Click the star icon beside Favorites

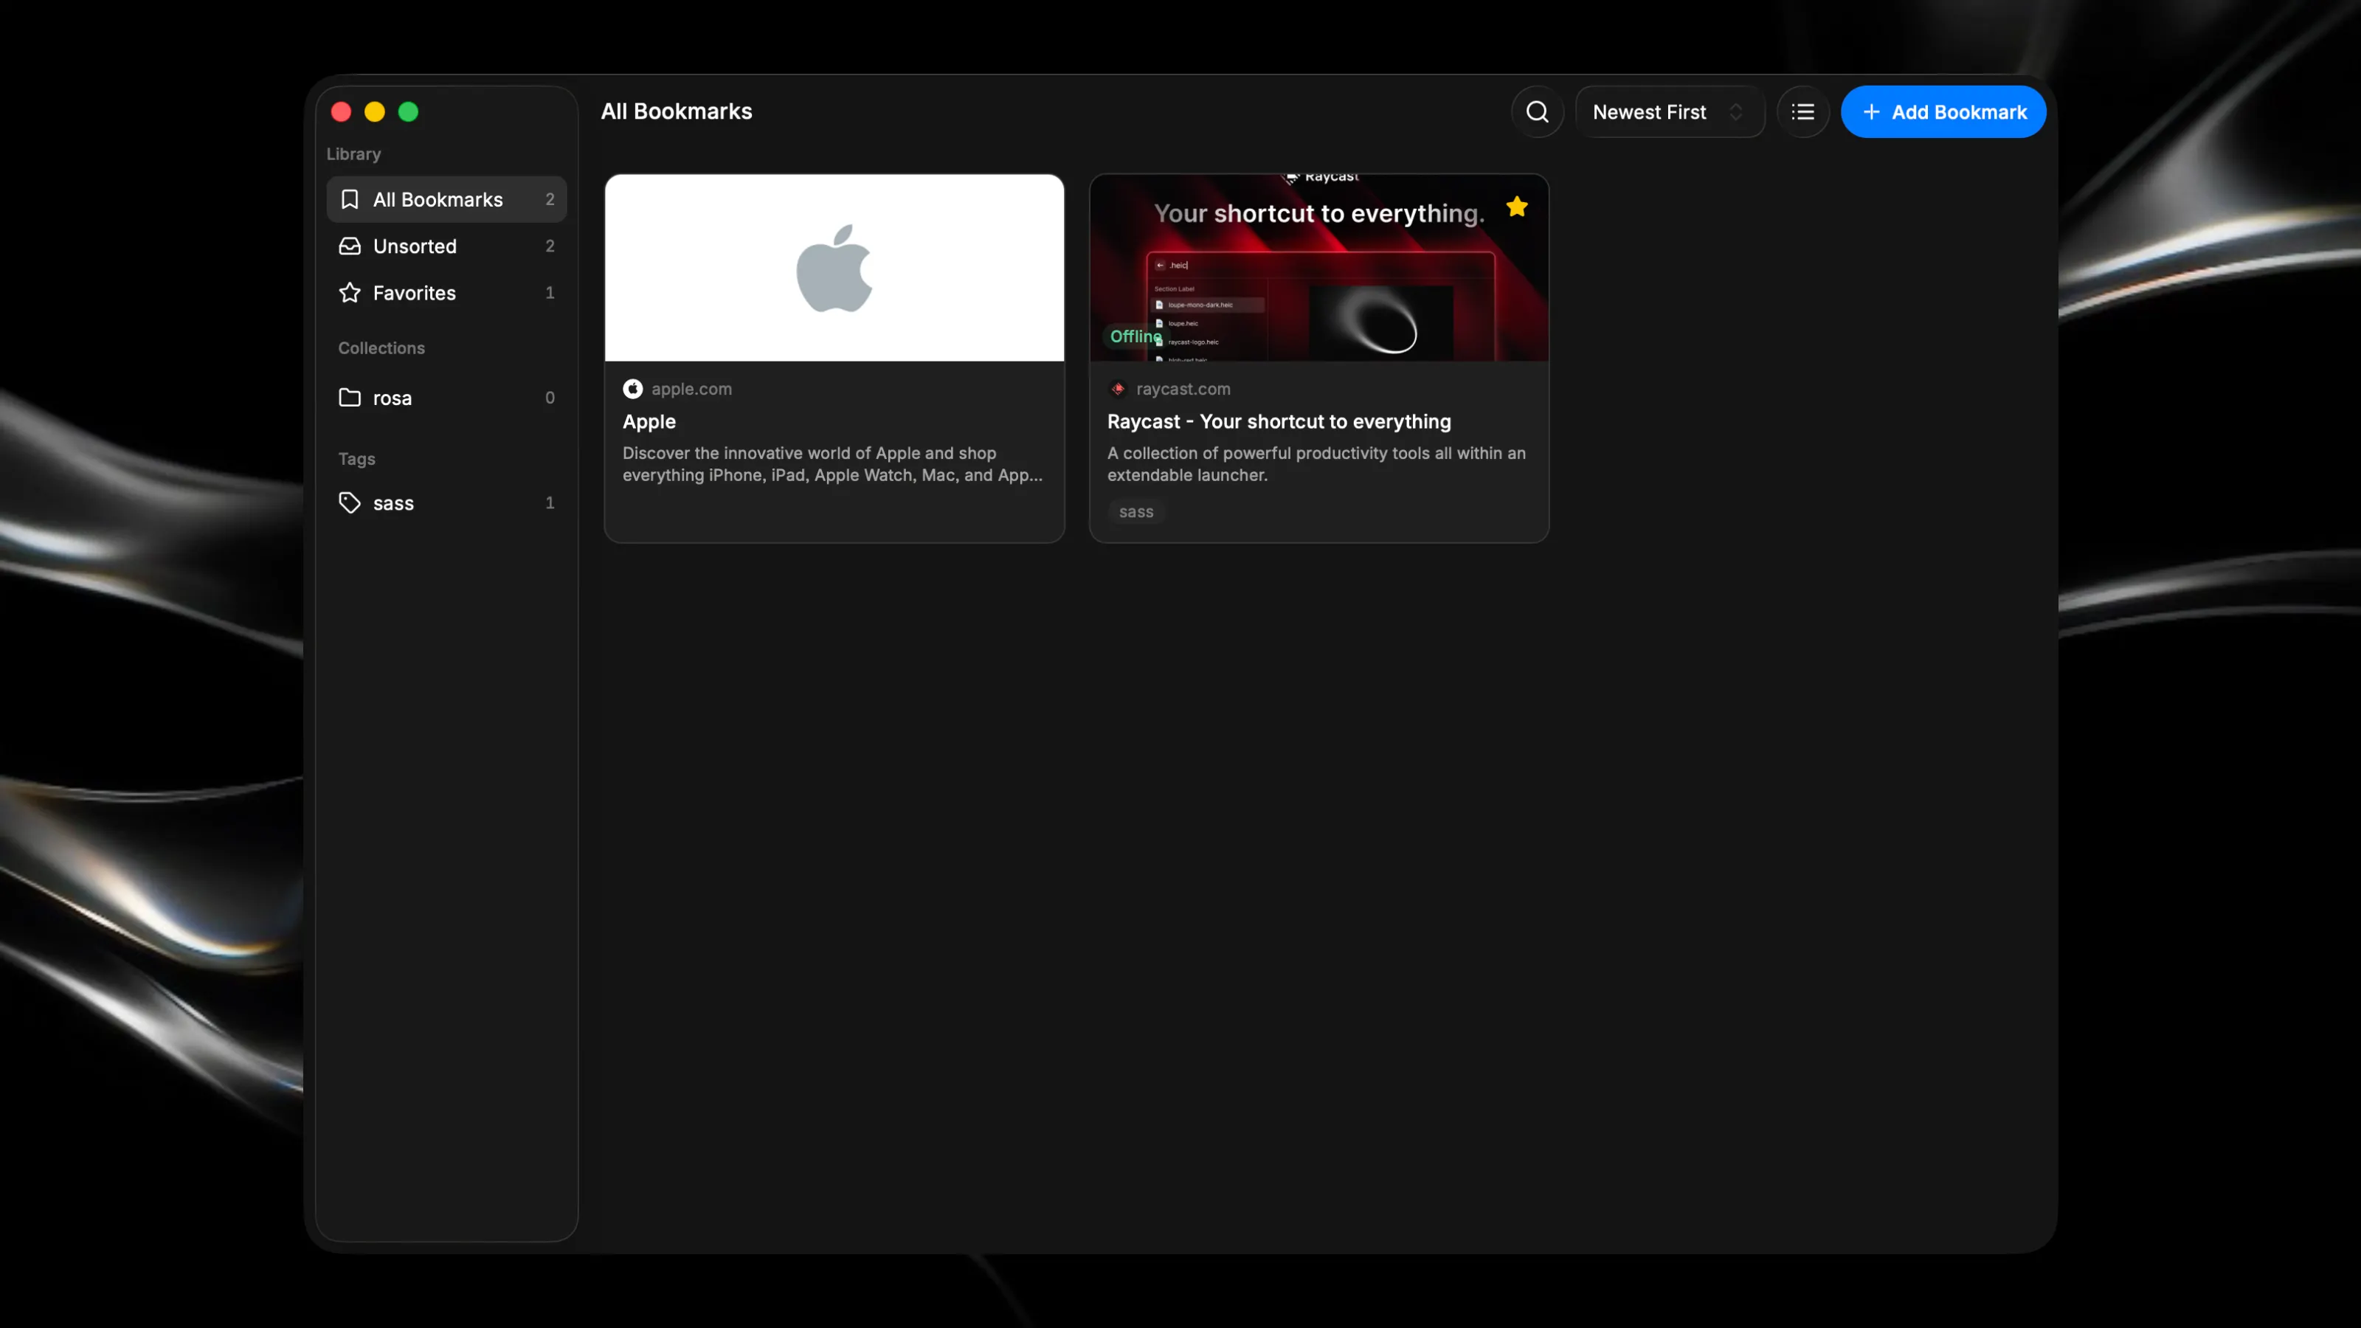(349, 294)
